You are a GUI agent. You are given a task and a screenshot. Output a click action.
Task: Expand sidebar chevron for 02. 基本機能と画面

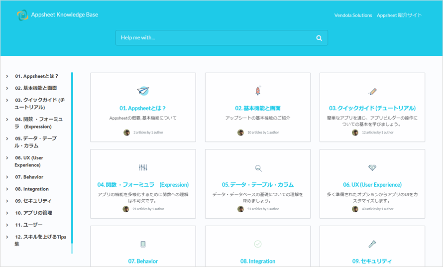click(7, 88)
